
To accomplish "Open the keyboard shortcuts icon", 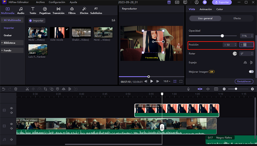I will pyautogui.click(x=177, y=2).
